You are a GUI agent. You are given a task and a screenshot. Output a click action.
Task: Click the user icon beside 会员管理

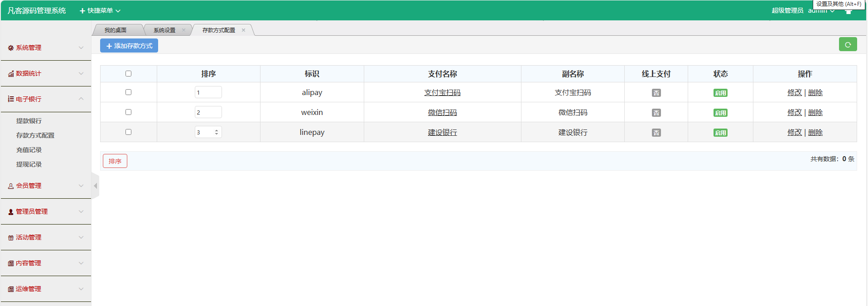(11, 186)
